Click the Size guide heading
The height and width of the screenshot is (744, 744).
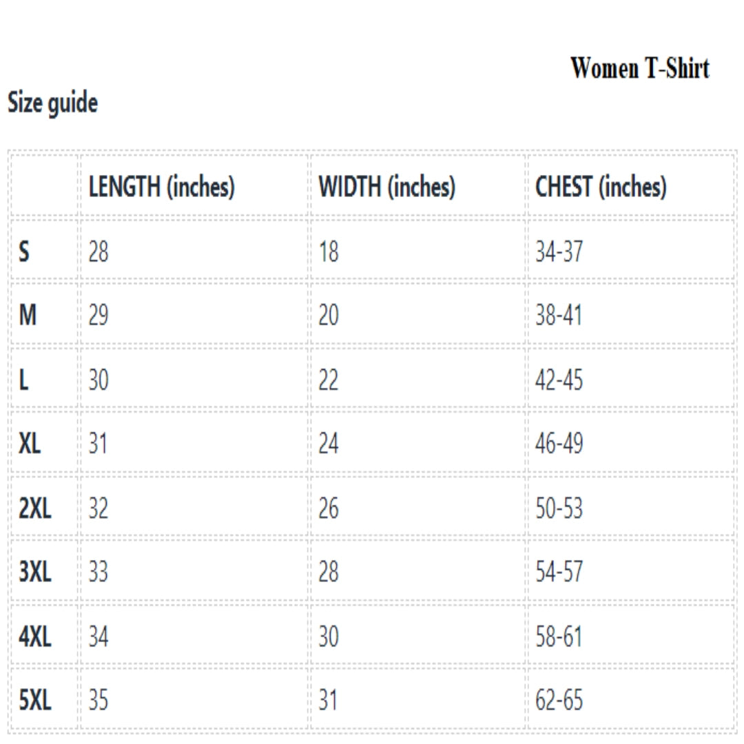[52, 104]
